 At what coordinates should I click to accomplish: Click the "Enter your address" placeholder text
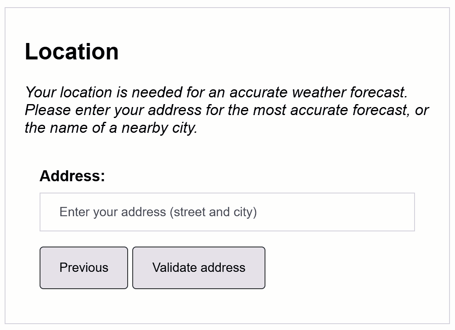click(x=158, y=212)
